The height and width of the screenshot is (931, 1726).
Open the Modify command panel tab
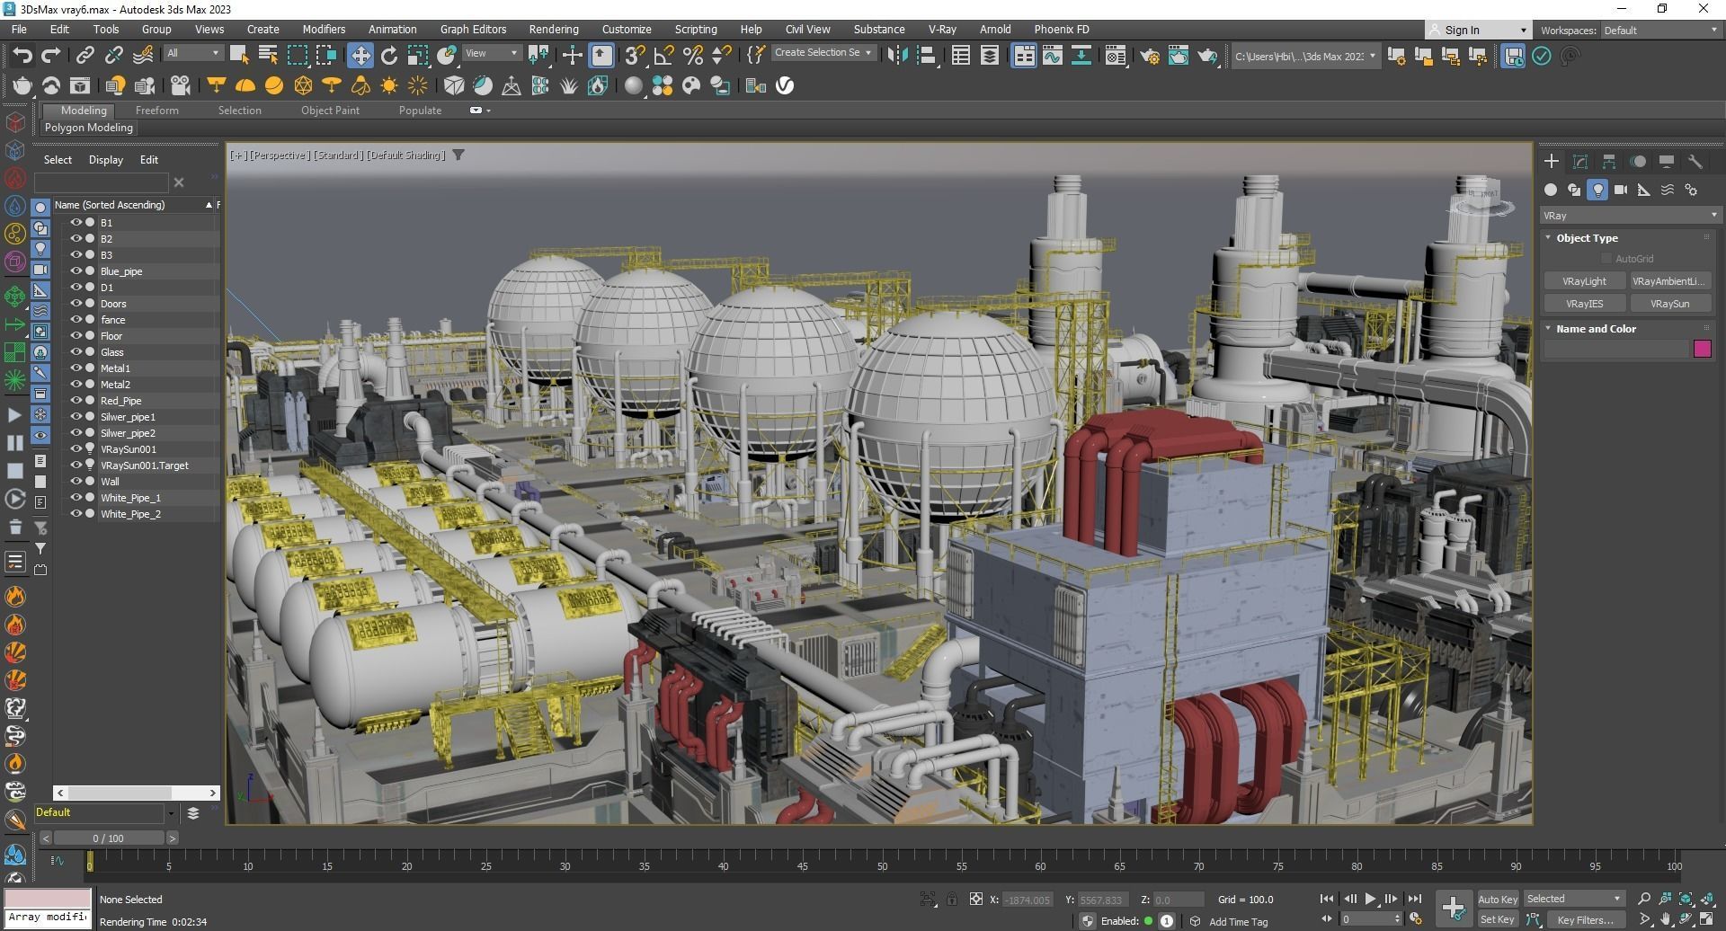[x=1580, y=162]
